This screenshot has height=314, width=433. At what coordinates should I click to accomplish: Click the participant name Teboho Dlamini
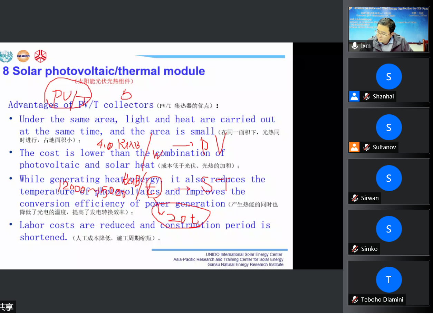pos(382,299)
